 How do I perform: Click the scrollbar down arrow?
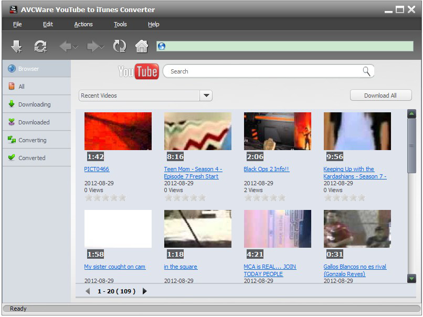click(x=411, y=278)
